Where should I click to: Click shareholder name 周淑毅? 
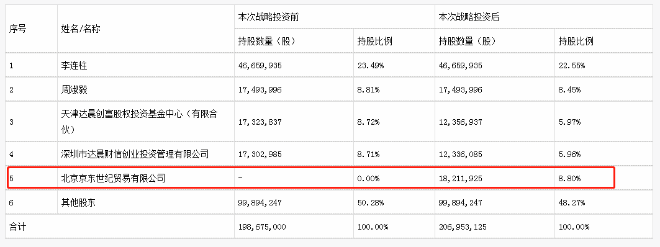pos(74,89)
